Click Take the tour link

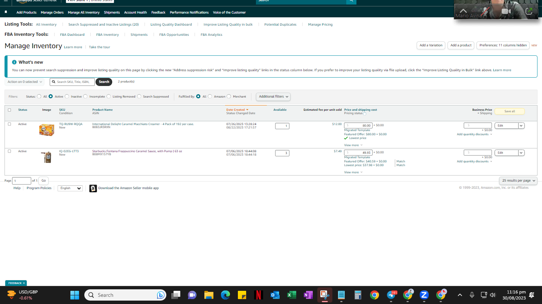(99, 47)
